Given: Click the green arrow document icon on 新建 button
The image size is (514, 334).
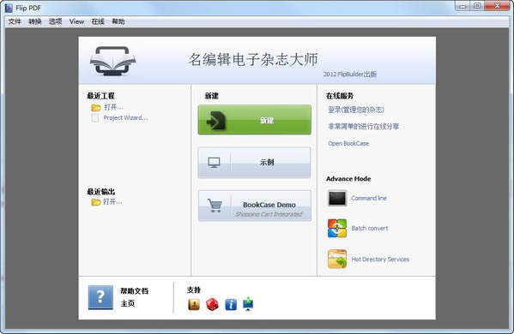Looking at the screenshot, I should click(x=215, y=121).
